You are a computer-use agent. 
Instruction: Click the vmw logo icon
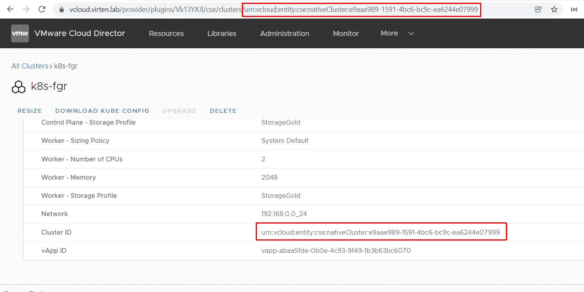tap(20, 33)
